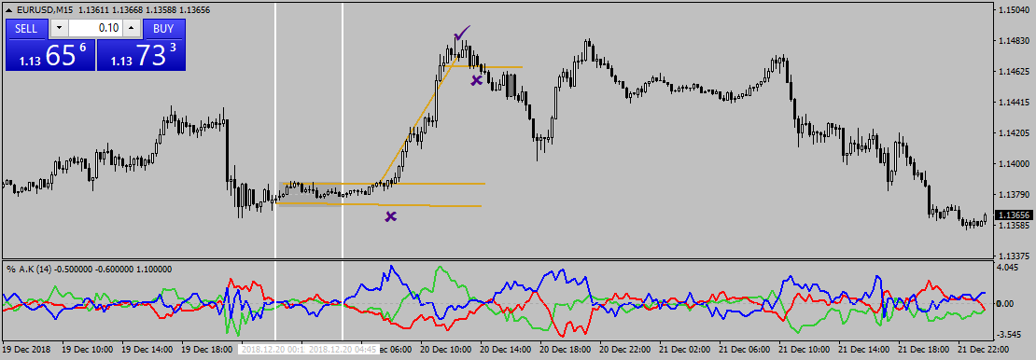This screenshot has height=360, width=1036.
Task: Click the highlighted 2018.12.20 04:45 time label
Action: tap(343, 349)
